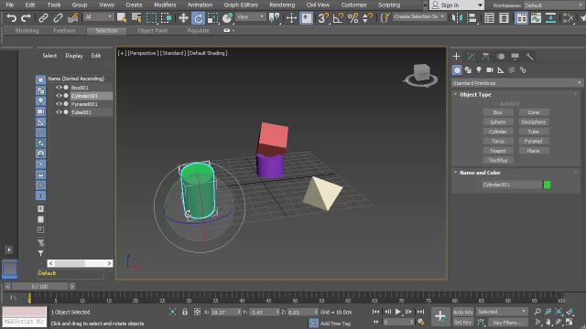Open the Modify command panel tab
Viewport: 586px width, 329px height.
point(471,57)
